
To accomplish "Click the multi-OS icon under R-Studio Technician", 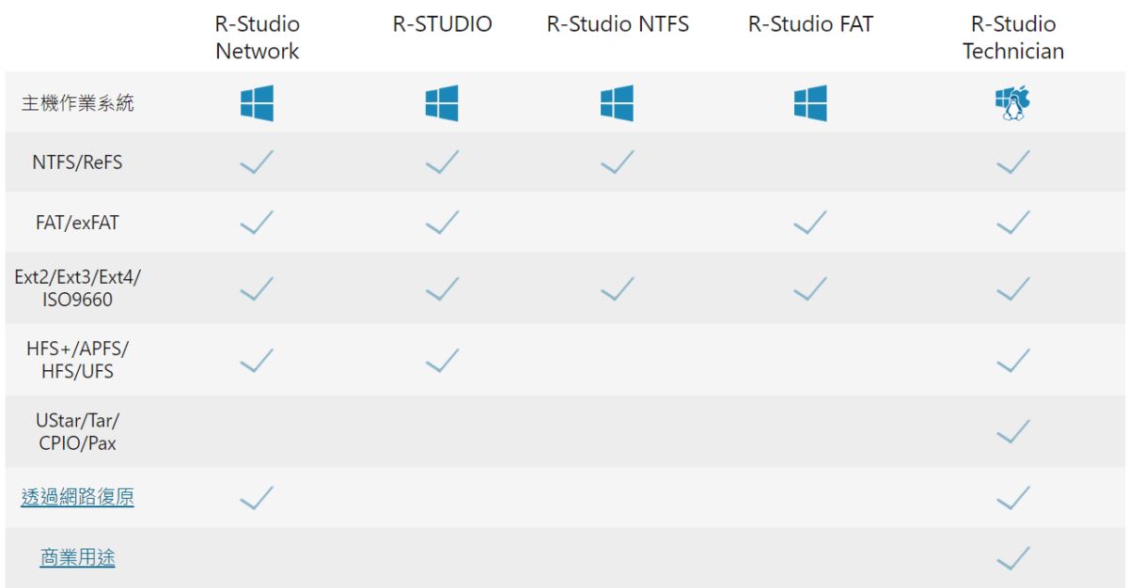I will pyautogui.click(x=1013, y=103).
